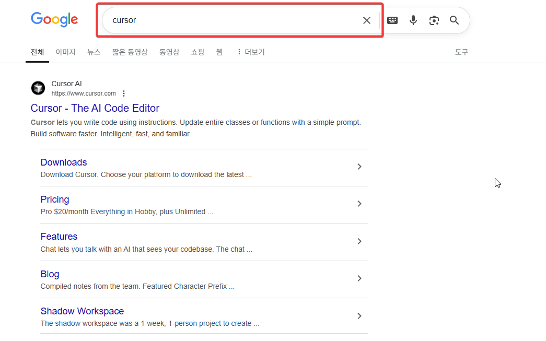This screenshot has height=341, width=546.
Task: Open the 도구 search tools
Action: 461,52
